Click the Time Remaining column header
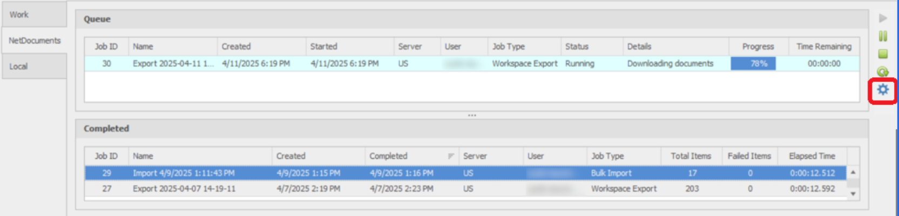 824,46
